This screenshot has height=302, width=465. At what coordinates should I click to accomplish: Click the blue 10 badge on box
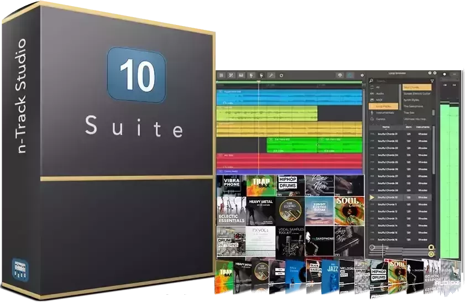(x=136, y=74)
